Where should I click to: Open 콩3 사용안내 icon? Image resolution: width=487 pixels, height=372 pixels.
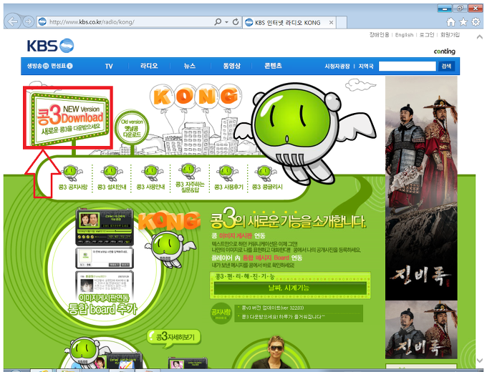tap(150, 178)
